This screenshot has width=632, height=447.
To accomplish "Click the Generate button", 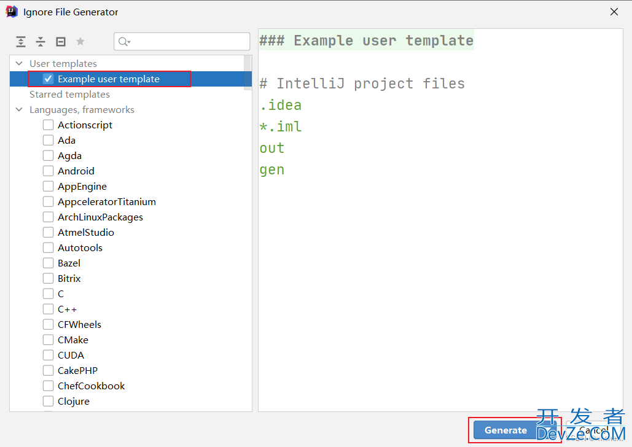I will pyautogui.click(x=505, y=430).
